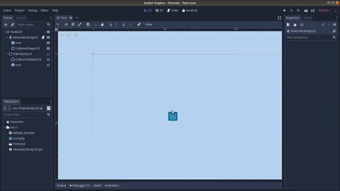
Task: Collapse the KinematicBody2D tree node
Action: point(7,38)
